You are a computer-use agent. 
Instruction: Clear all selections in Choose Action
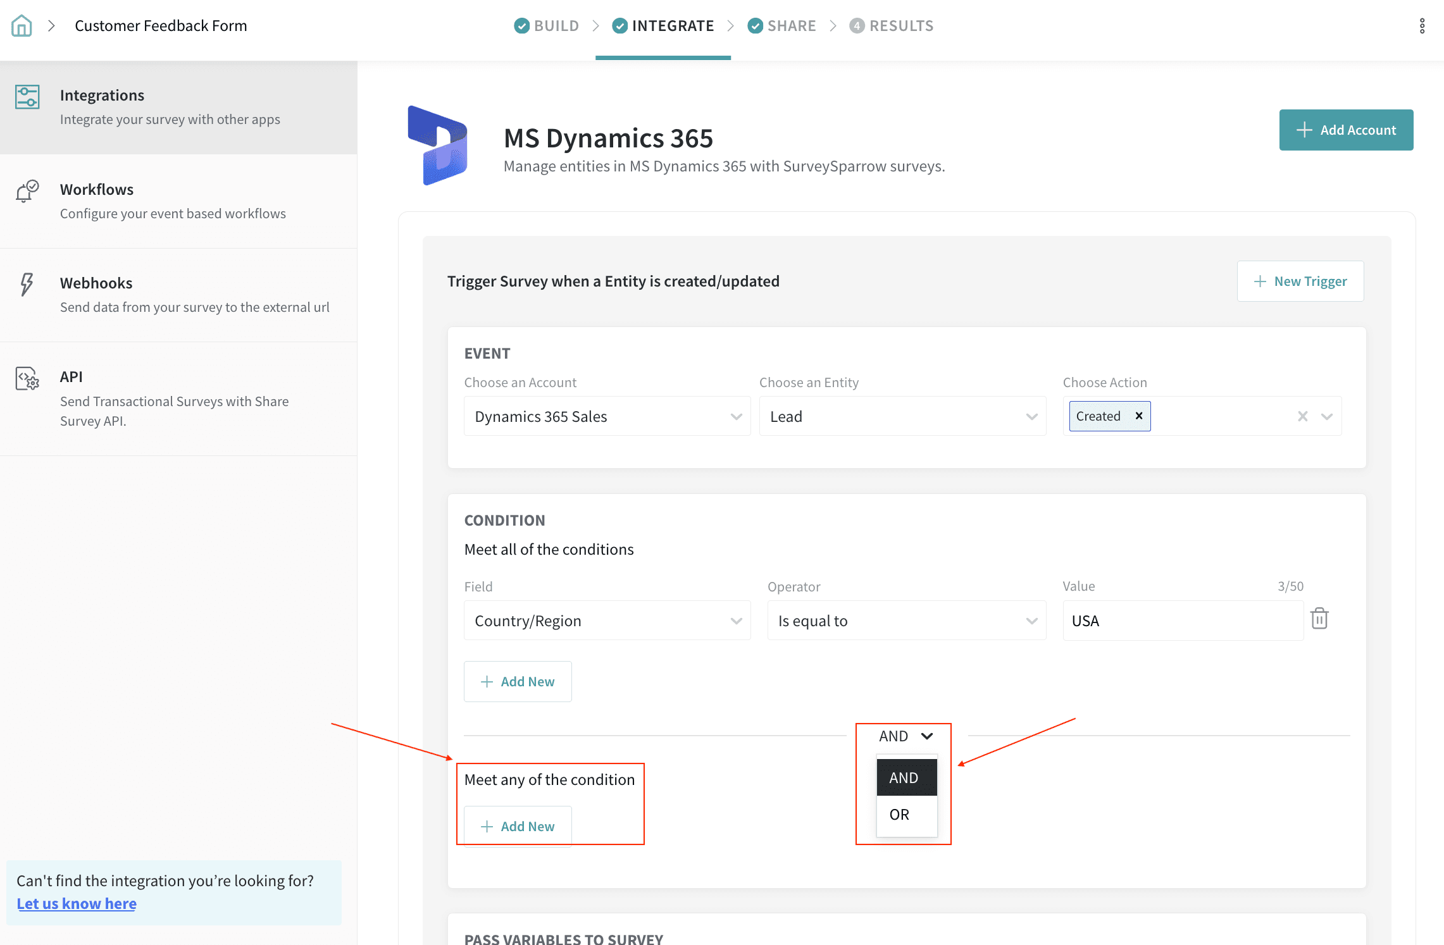coord(1302,416)
